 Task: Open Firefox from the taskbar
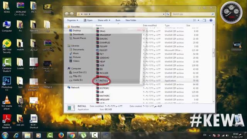pos(61,136)
